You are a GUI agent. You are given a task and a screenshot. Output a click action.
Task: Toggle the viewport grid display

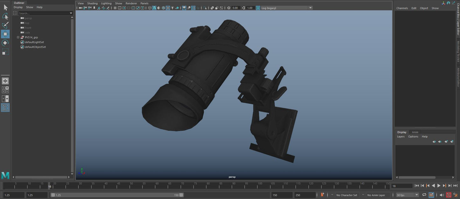(x=115, y=8)
